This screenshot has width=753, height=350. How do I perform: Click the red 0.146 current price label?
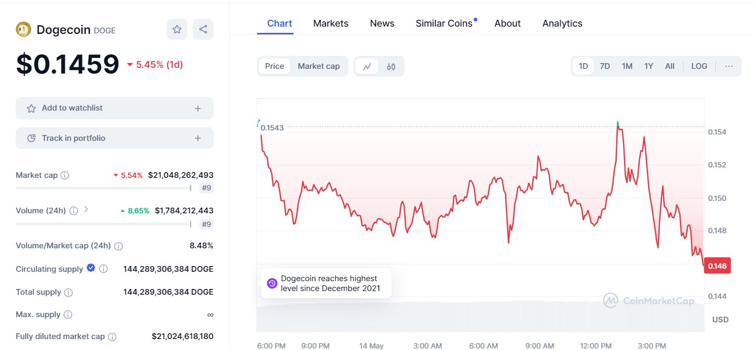pyautogui.click(x=717, y=266)
